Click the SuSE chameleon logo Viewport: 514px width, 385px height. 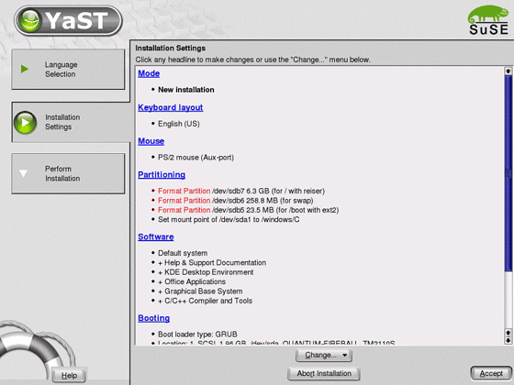[x=488, y=19]
